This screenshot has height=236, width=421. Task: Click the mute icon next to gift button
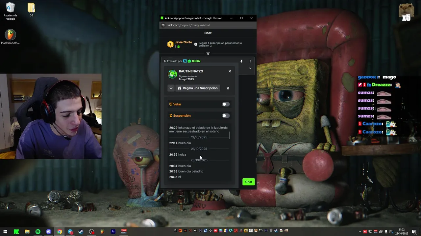[x=228, y=88]
